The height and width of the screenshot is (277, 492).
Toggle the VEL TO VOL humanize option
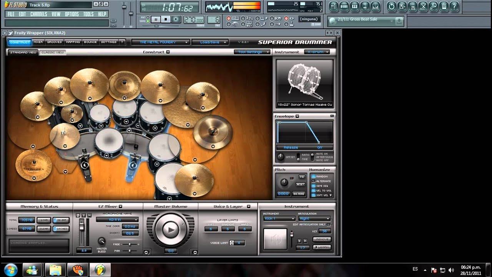click(x=322, y=190)
